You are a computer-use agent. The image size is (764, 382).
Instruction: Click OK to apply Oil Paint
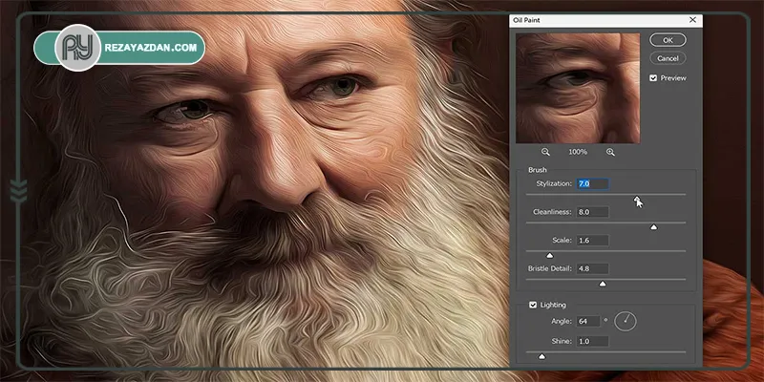668,40
